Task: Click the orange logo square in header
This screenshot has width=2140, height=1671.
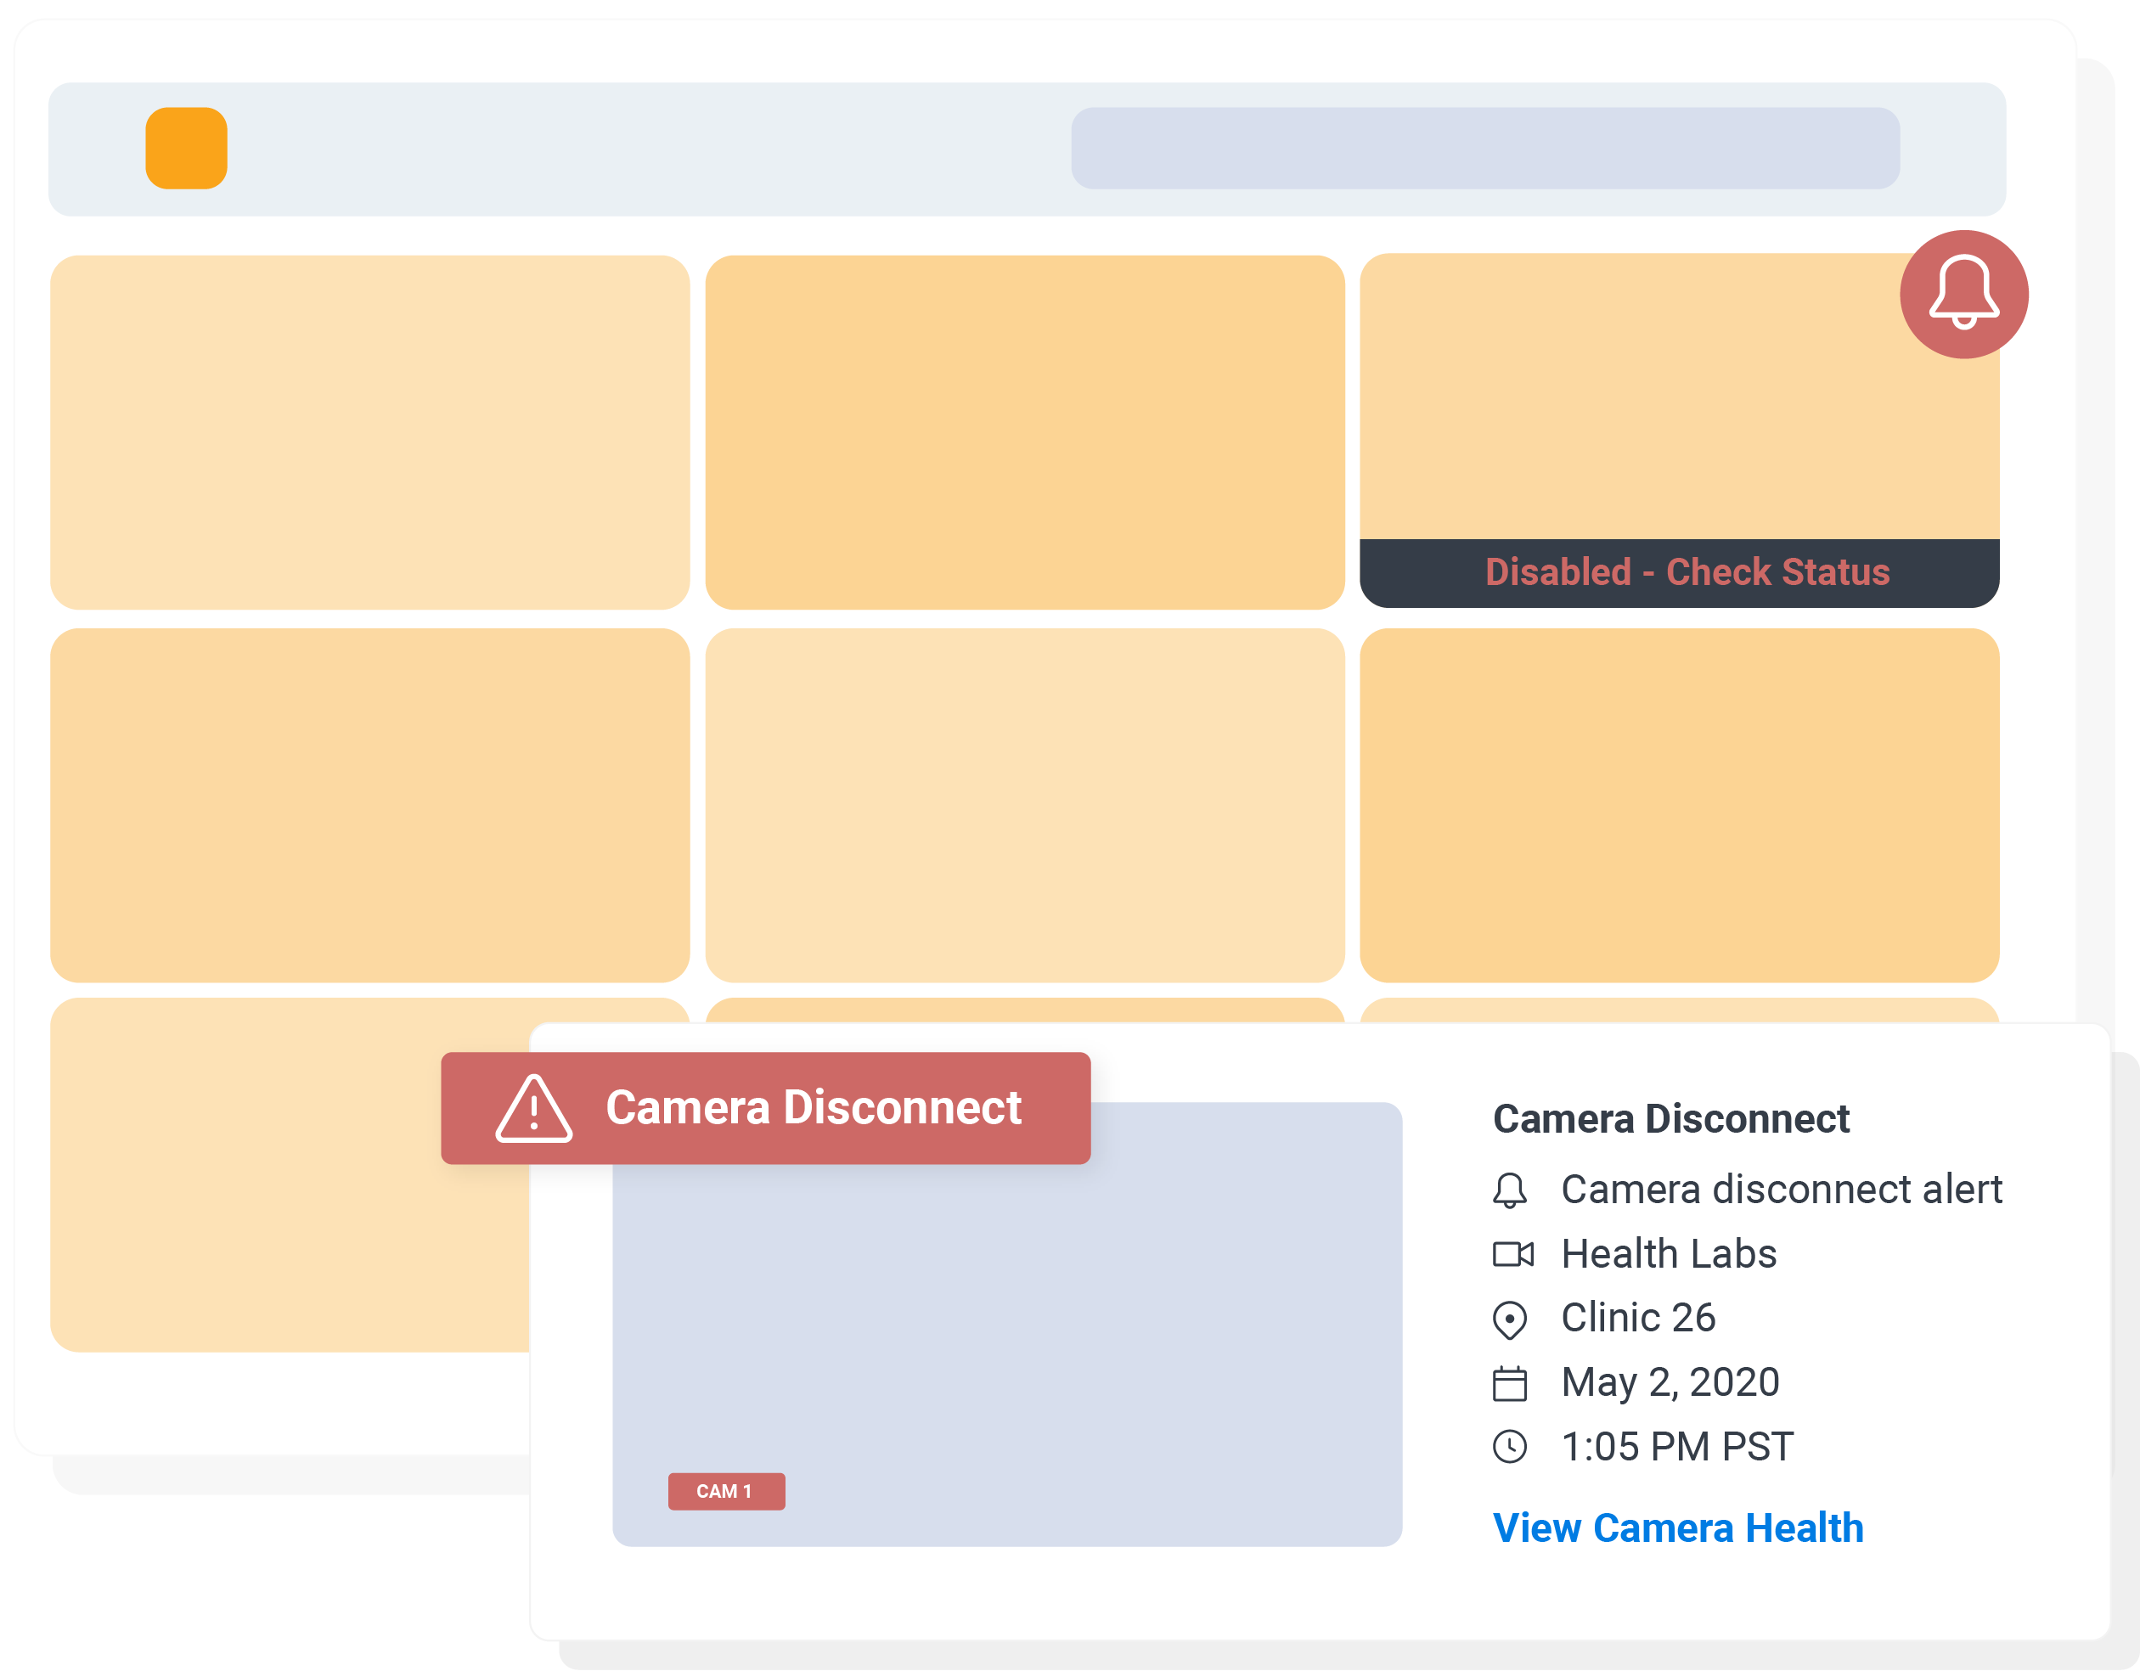Action: 186,148
